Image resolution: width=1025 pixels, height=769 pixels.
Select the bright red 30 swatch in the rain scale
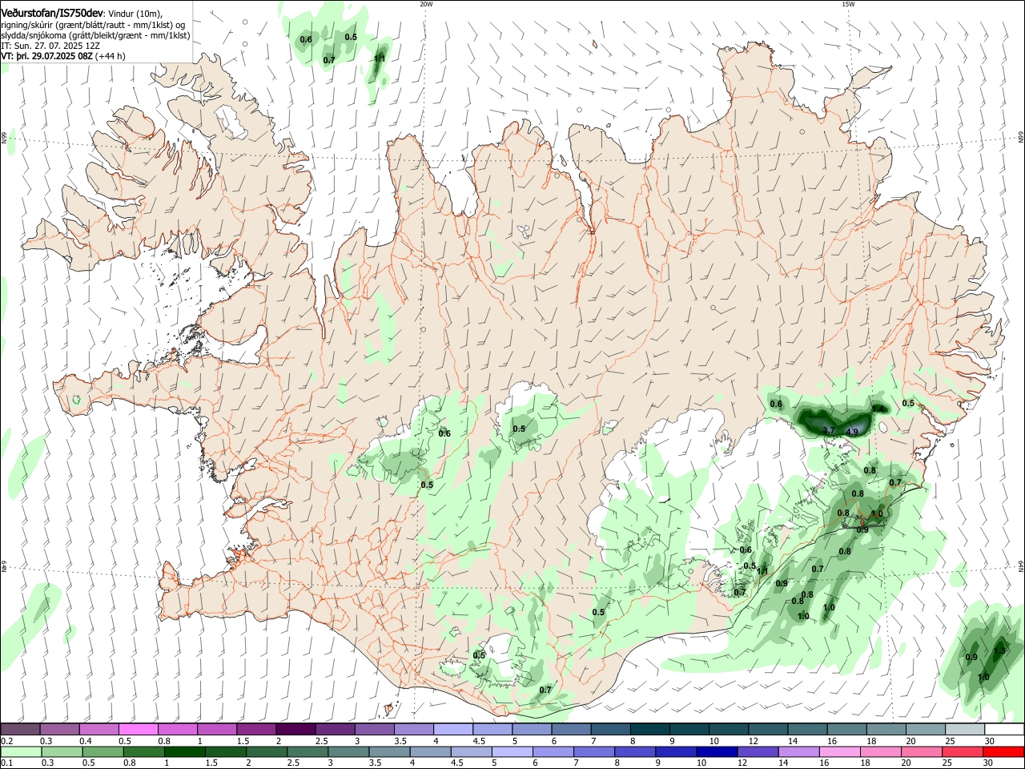coord(1003,751)
